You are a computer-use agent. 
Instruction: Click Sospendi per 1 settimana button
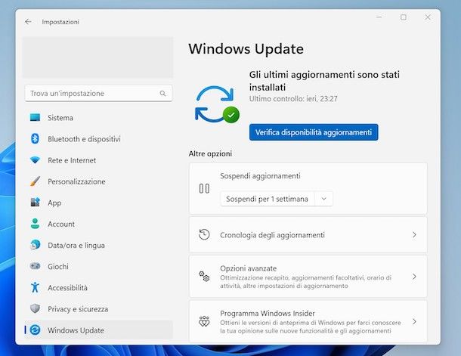click(x=267, y=199)
